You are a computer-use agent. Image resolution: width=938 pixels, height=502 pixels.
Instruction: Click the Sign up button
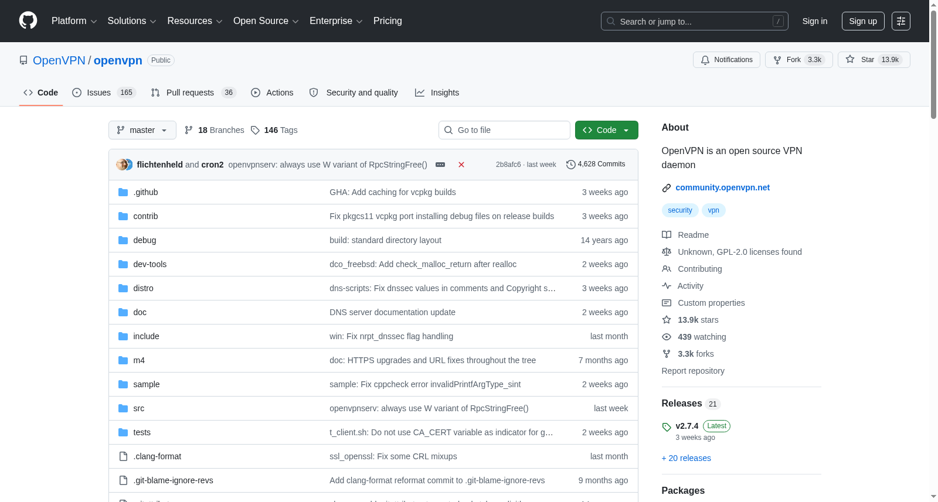tap(863, 21)
